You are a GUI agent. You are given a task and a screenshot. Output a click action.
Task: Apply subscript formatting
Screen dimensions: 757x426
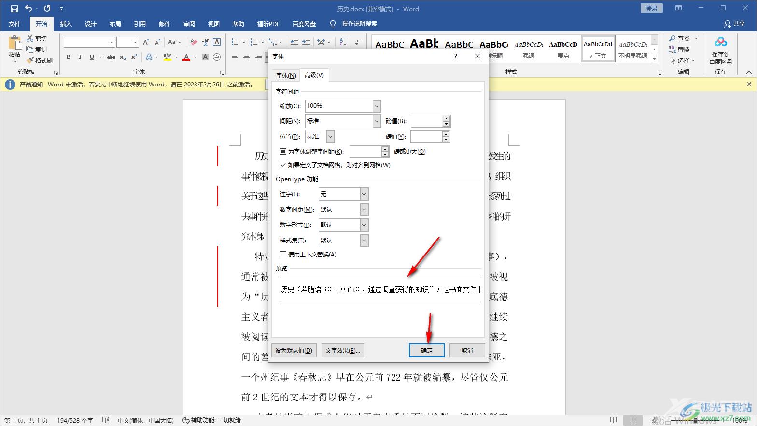(123, 57)
